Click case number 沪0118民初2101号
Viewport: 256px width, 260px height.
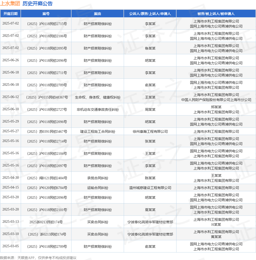point(47,210)
